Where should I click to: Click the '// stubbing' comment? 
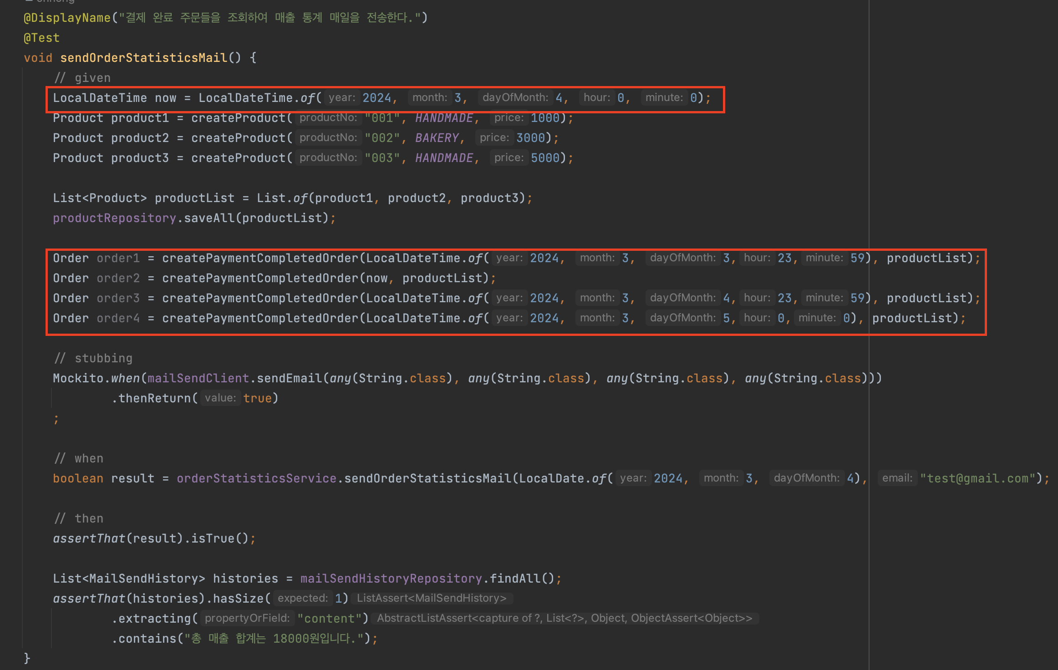[x=93, y=358]
